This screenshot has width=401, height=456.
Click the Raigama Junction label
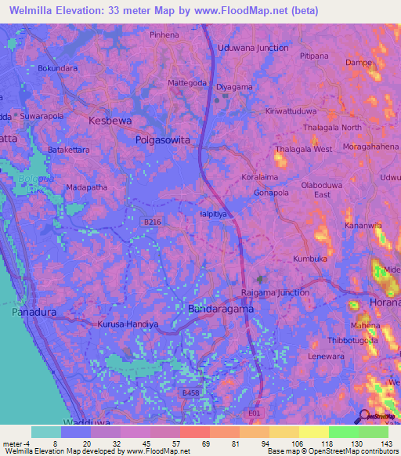click(x=276, y=293)
